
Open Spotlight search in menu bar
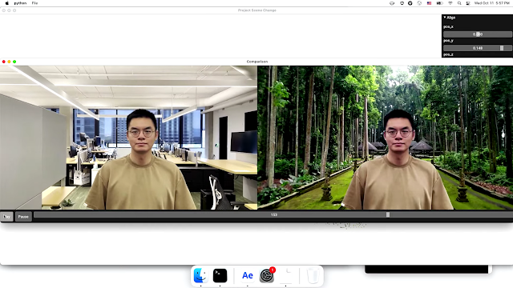459,3
